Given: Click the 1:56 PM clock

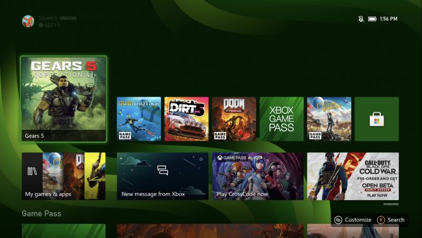Looking at the screenshot, I should click(389, 19).
